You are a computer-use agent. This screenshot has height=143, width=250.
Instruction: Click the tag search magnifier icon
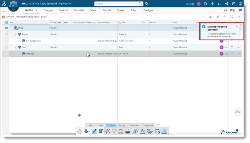click(226, 10)
